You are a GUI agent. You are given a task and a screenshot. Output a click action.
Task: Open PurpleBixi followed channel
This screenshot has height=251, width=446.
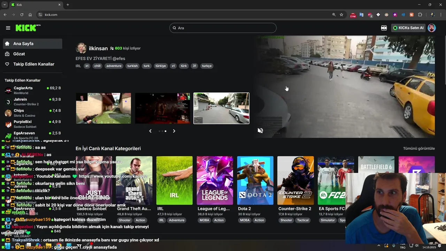[33, 124]
